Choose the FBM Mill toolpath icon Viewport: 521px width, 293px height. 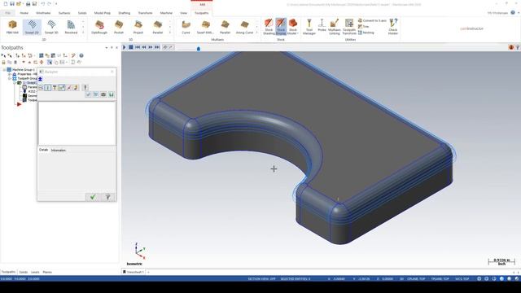13,27
